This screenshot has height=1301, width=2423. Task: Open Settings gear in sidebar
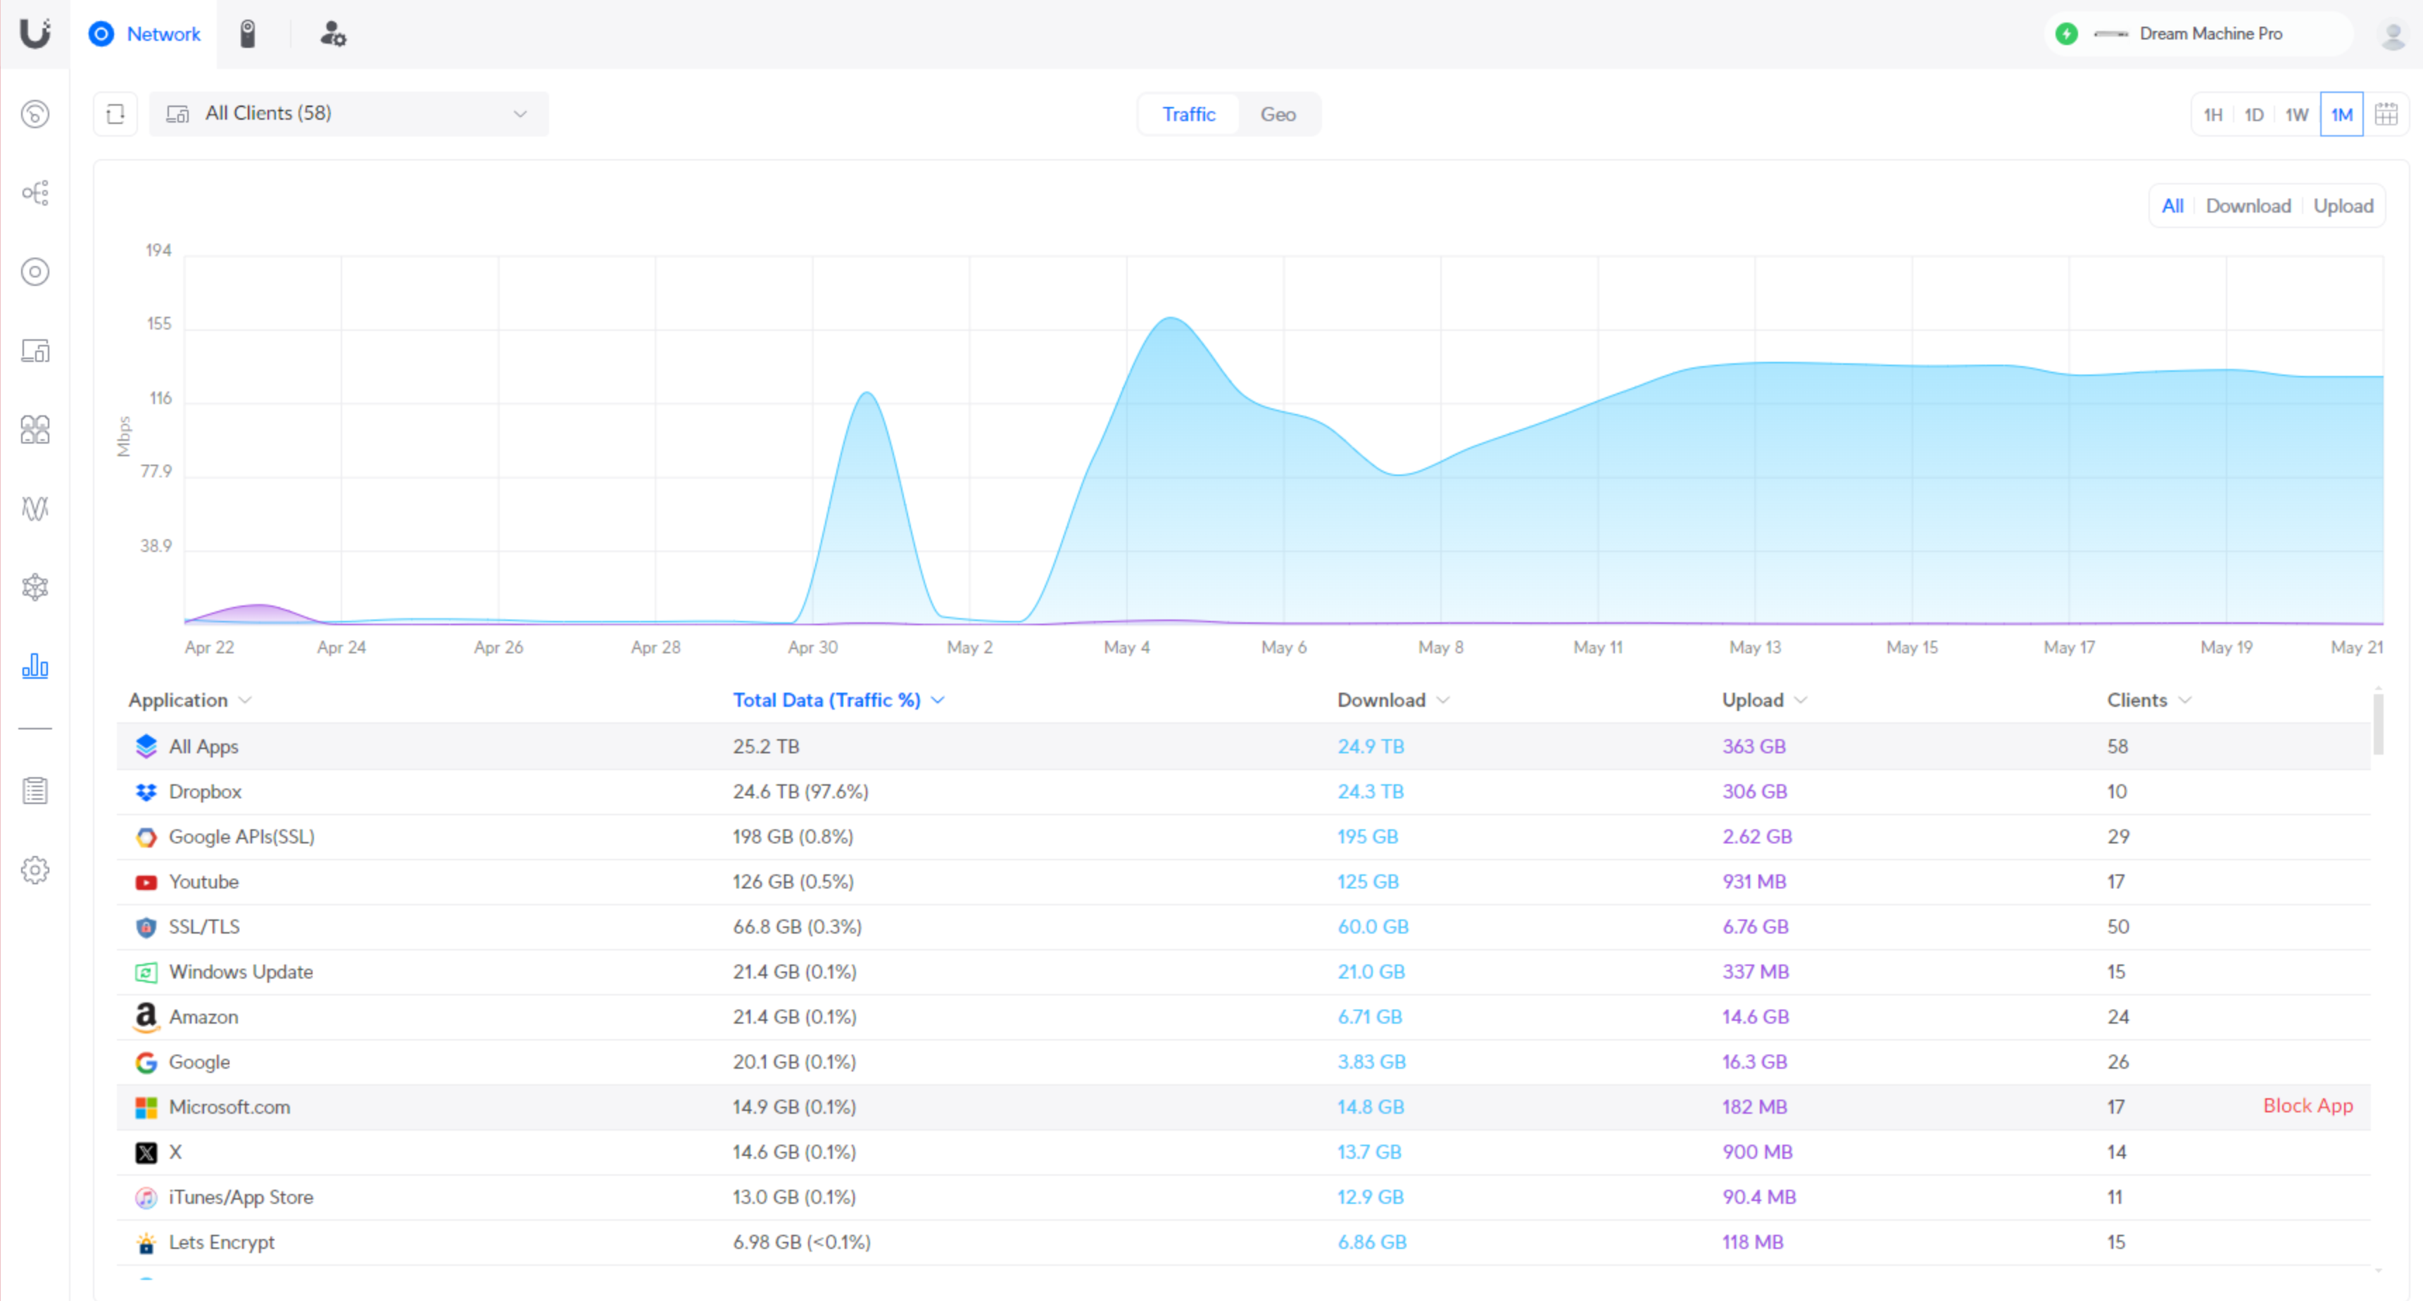click(34, 870)
